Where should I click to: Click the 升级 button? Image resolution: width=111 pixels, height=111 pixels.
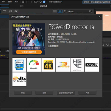(x=23, y=93)
